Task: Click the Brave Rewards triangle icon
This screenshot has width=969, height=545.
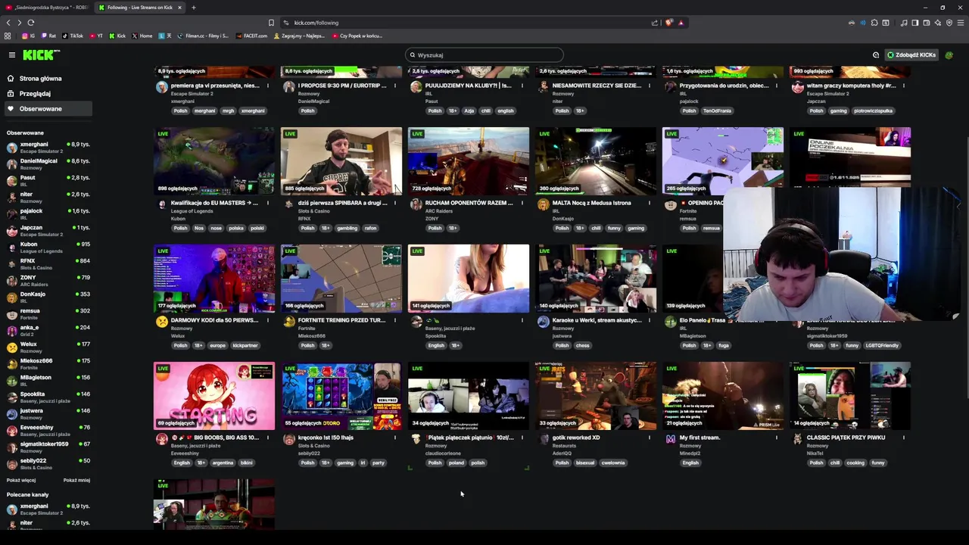Action: pyautogui.click(x=681, y=23)
